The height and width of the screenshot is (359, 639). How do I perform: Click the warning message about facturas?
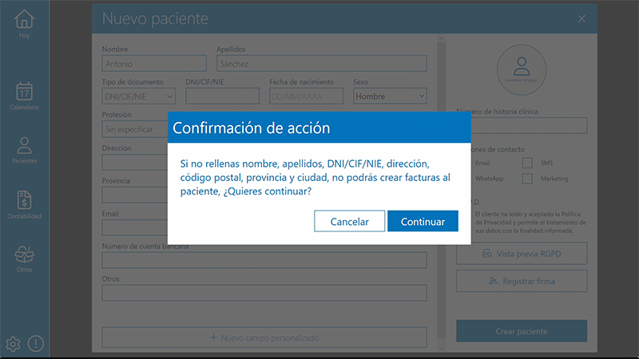tap(315, 177)
